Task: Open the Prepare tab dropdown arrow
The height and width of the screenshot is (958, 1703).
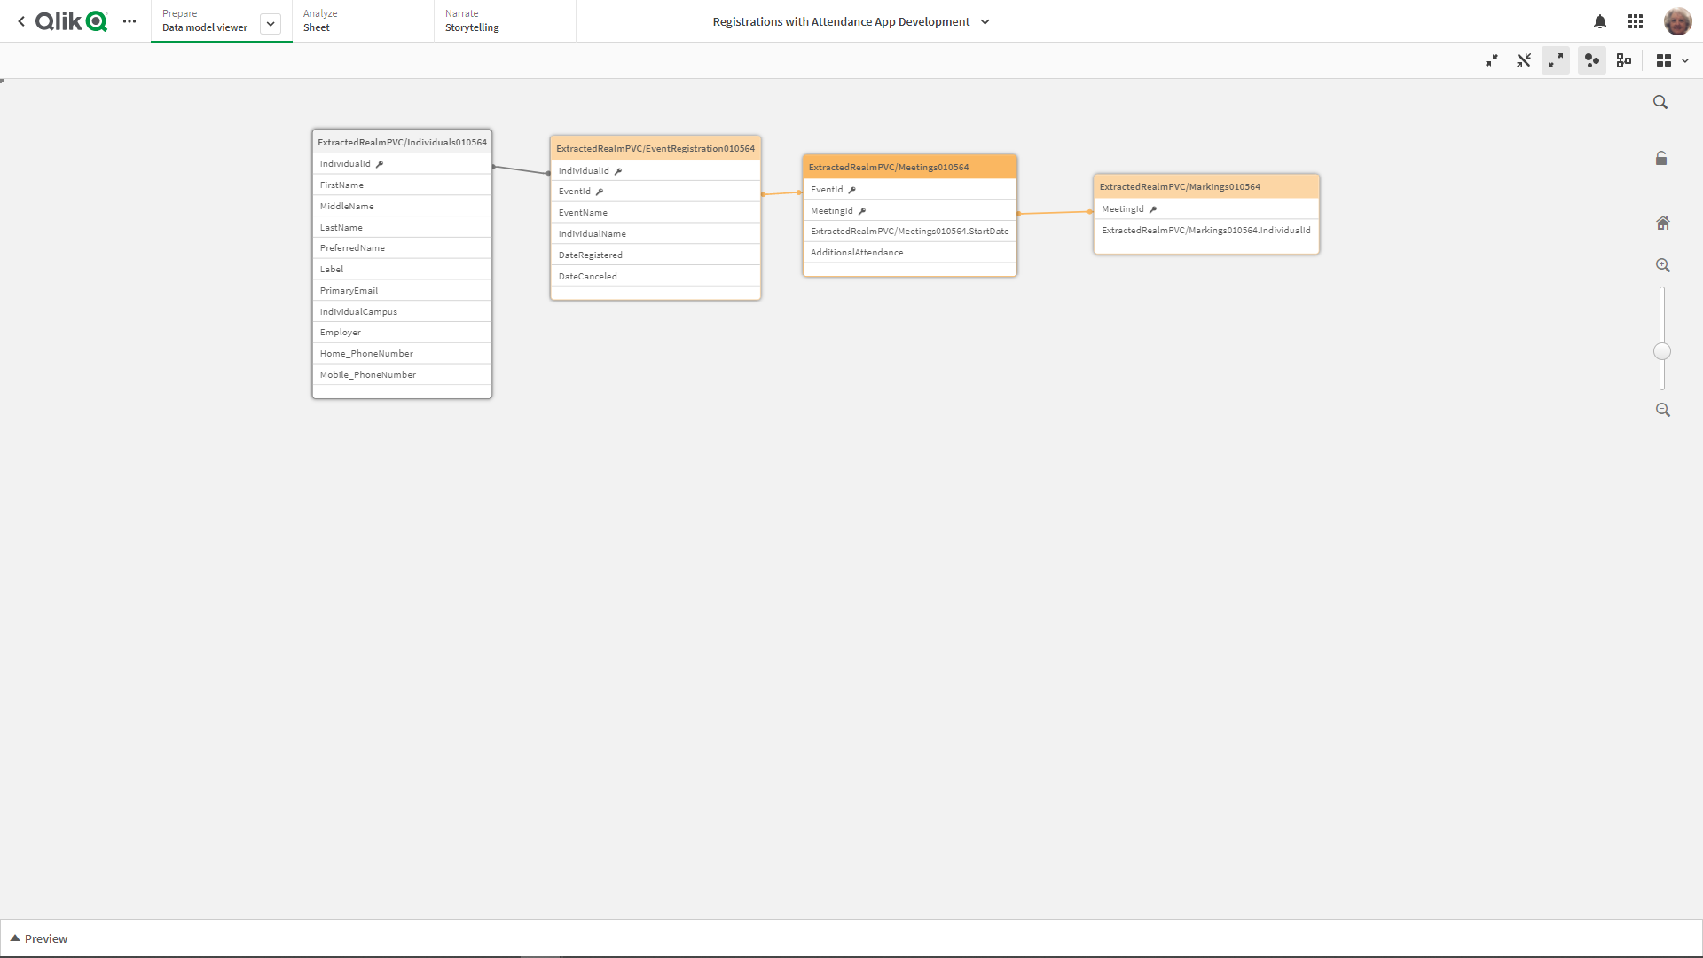Action: (271, 24)
